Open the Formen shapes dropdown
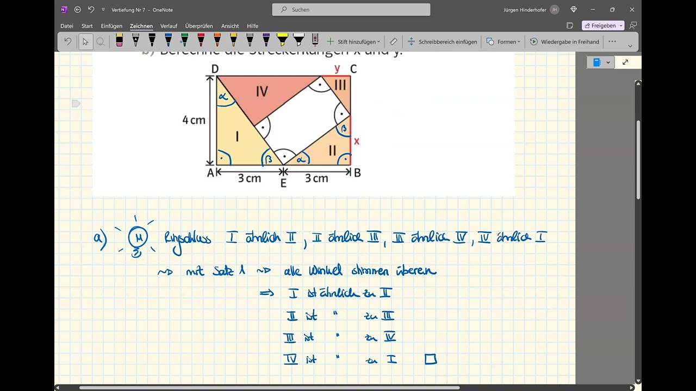The image size is (696, 391). tap(503, 41)
